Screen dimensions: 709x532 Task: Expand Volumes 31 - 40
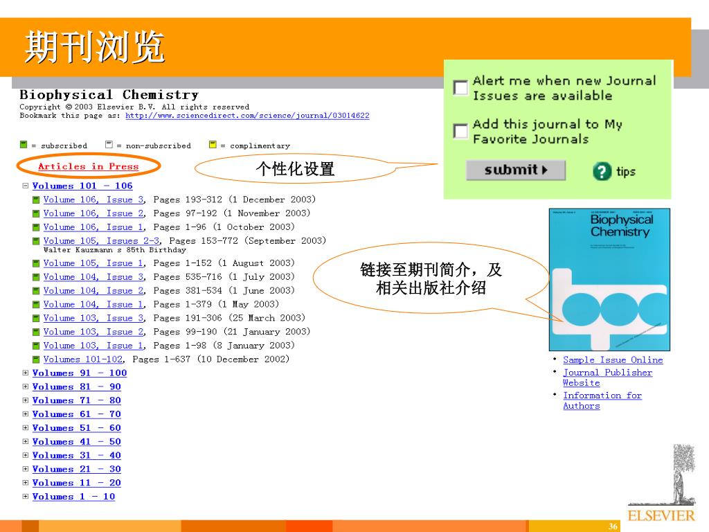click(x=26, y=455)
